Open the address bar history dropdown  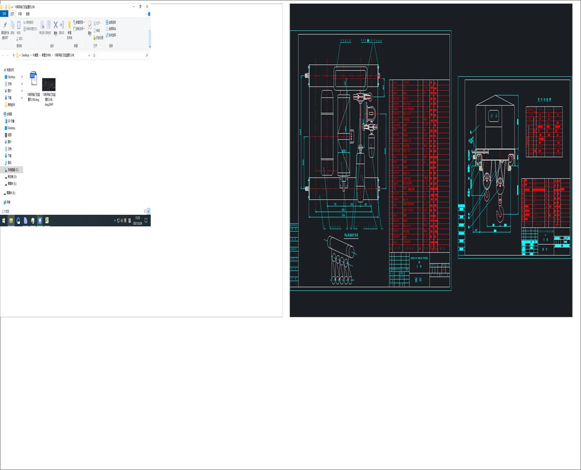pyautogui.click(x=89, y=55)
